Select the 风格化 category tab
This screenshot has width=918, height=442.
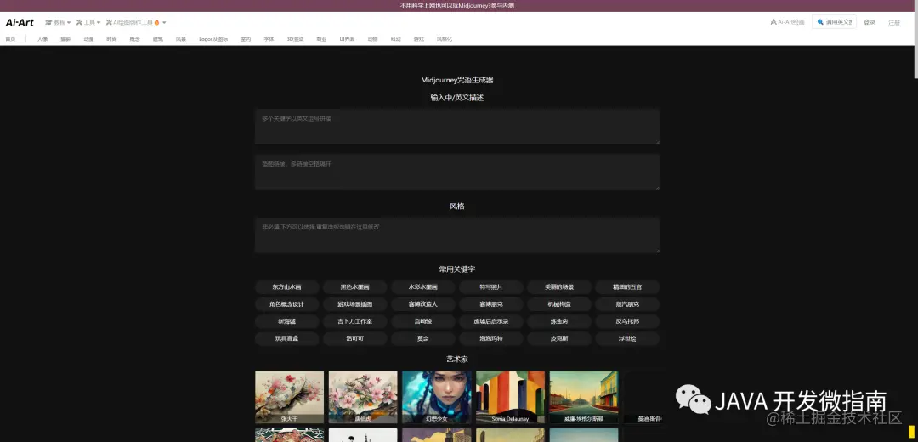tap(444, 39)
